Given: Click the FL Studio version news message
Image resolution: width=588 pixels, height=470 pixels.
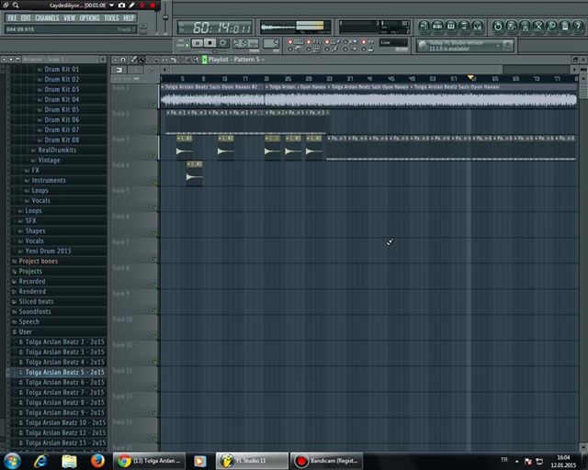Looking at the screenshot, I should [x=457, y=46].
